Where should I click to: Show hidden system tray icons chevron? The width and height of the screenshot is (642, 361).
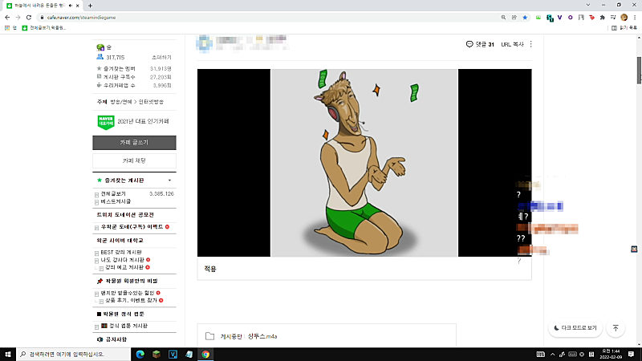pyautogui.click(x=552, y=355)
